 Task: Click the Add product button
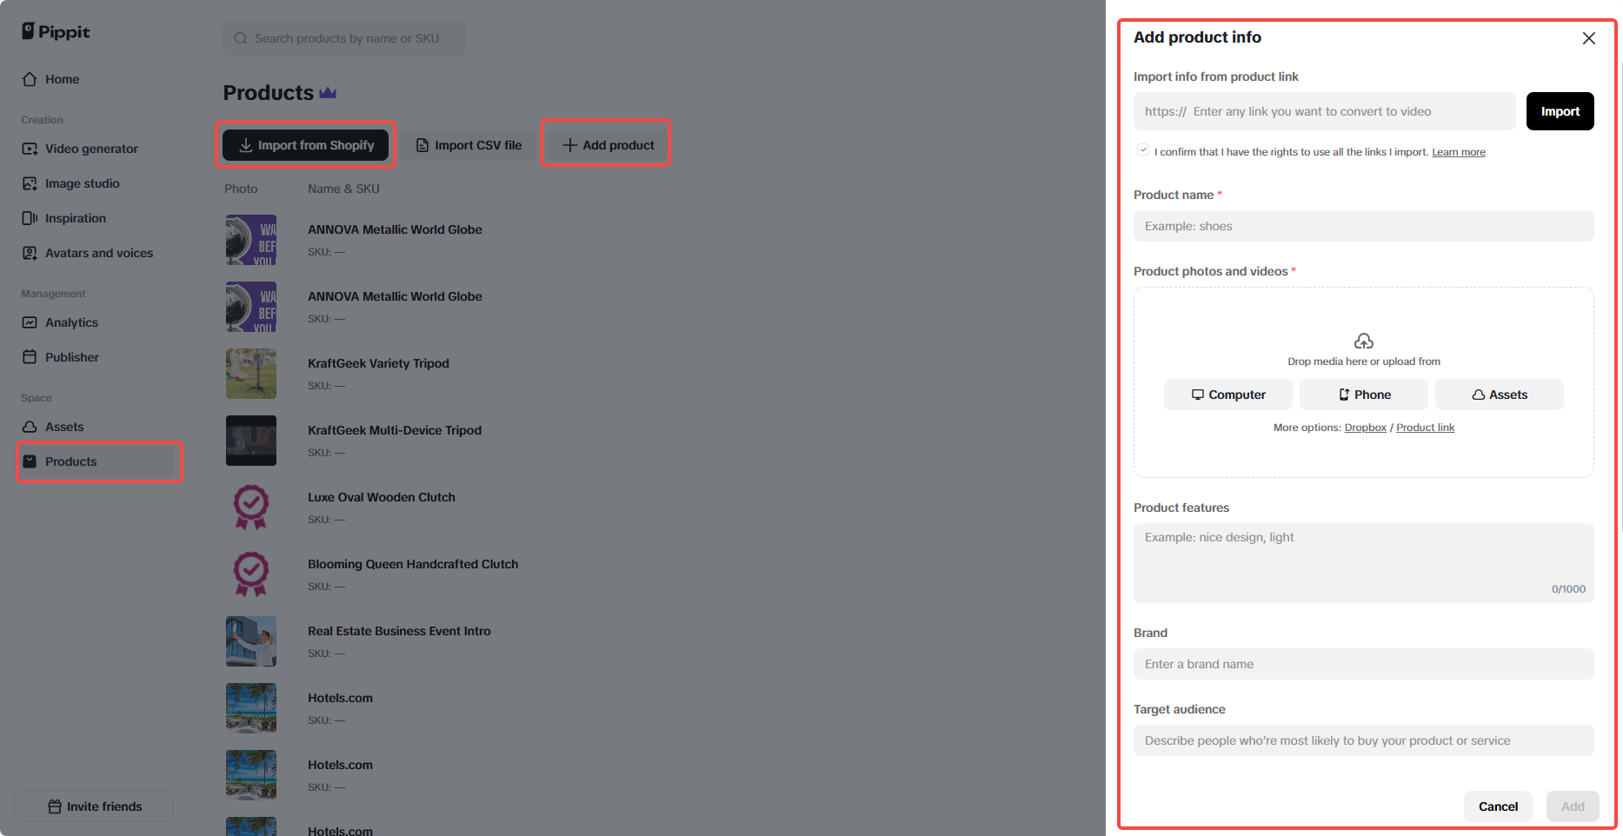pyautogui.click(x=606, y=144)
